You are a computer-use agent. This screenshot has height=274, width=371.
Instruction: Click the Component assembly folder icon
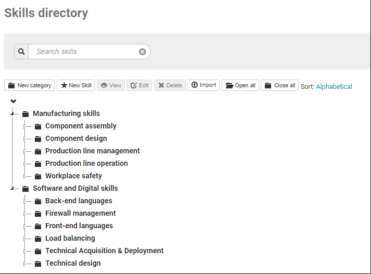(x=38, y=126)
